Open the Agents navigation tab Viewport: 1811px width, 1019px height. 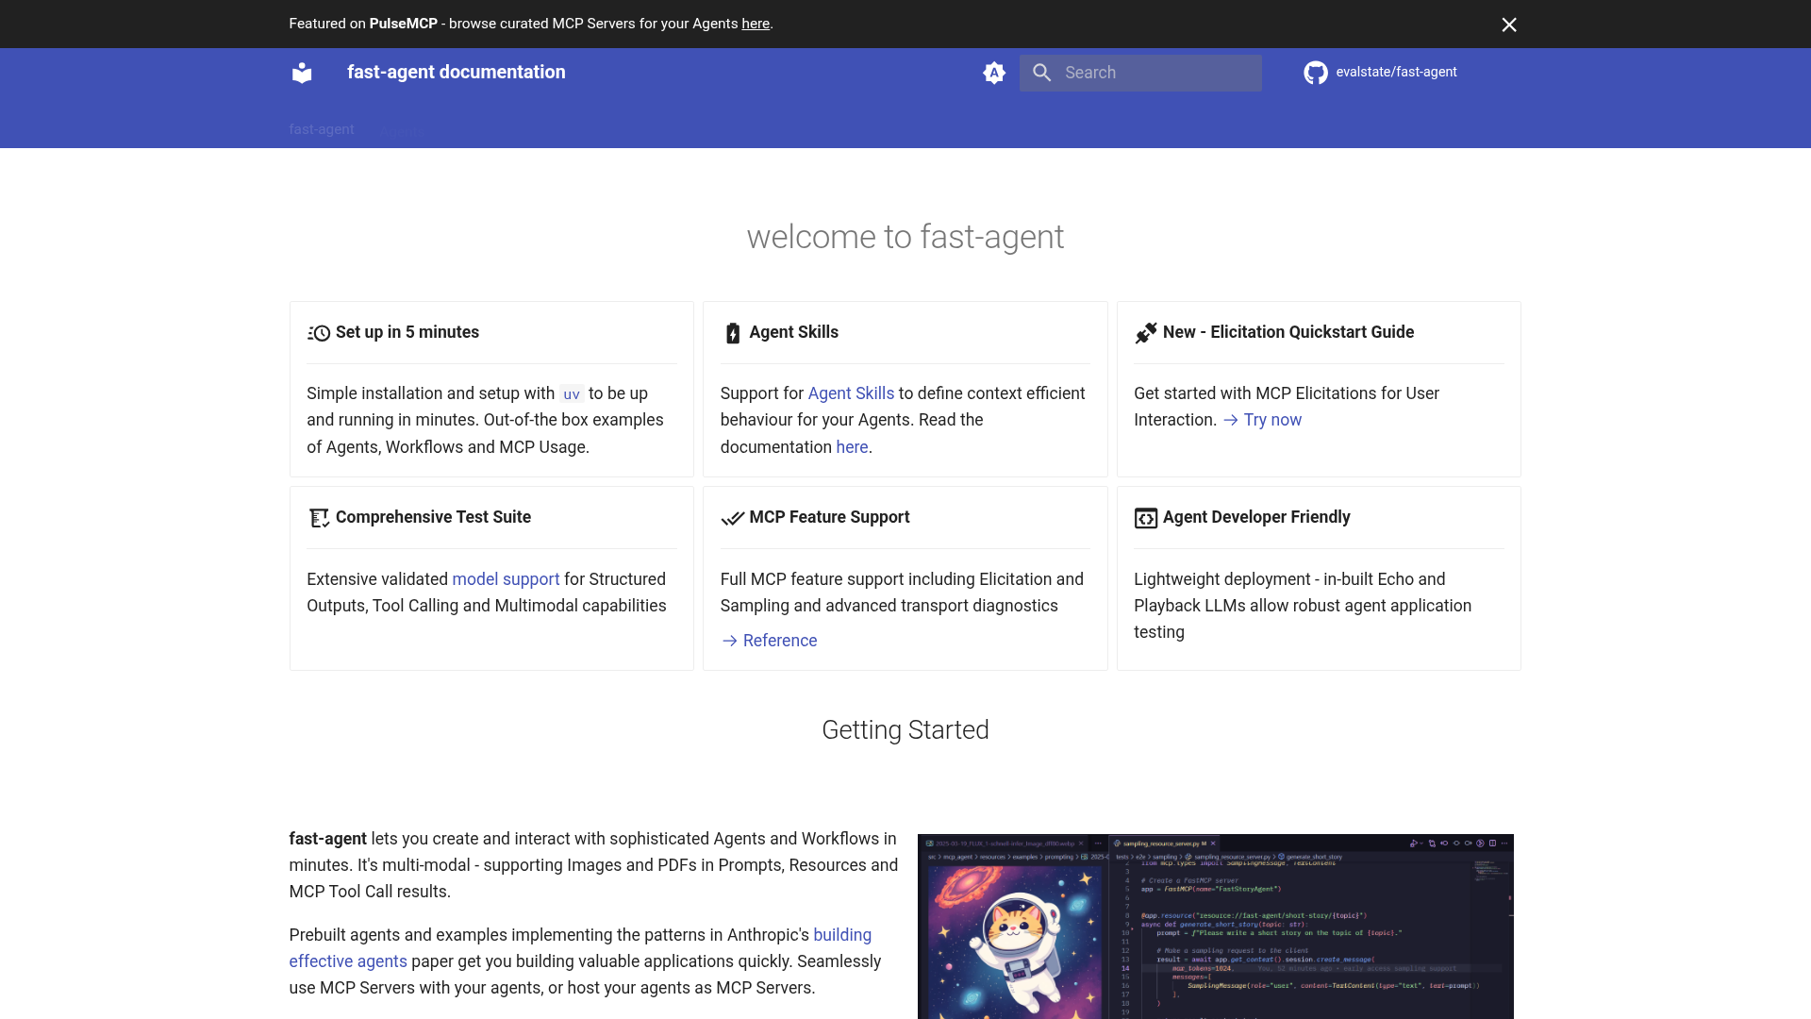click(402, 131)
